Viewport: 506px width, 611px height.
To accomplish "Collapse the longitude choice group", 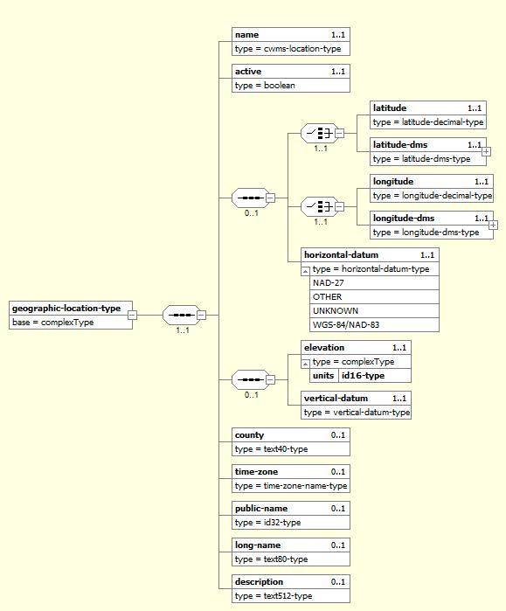I will pos(340,206).
